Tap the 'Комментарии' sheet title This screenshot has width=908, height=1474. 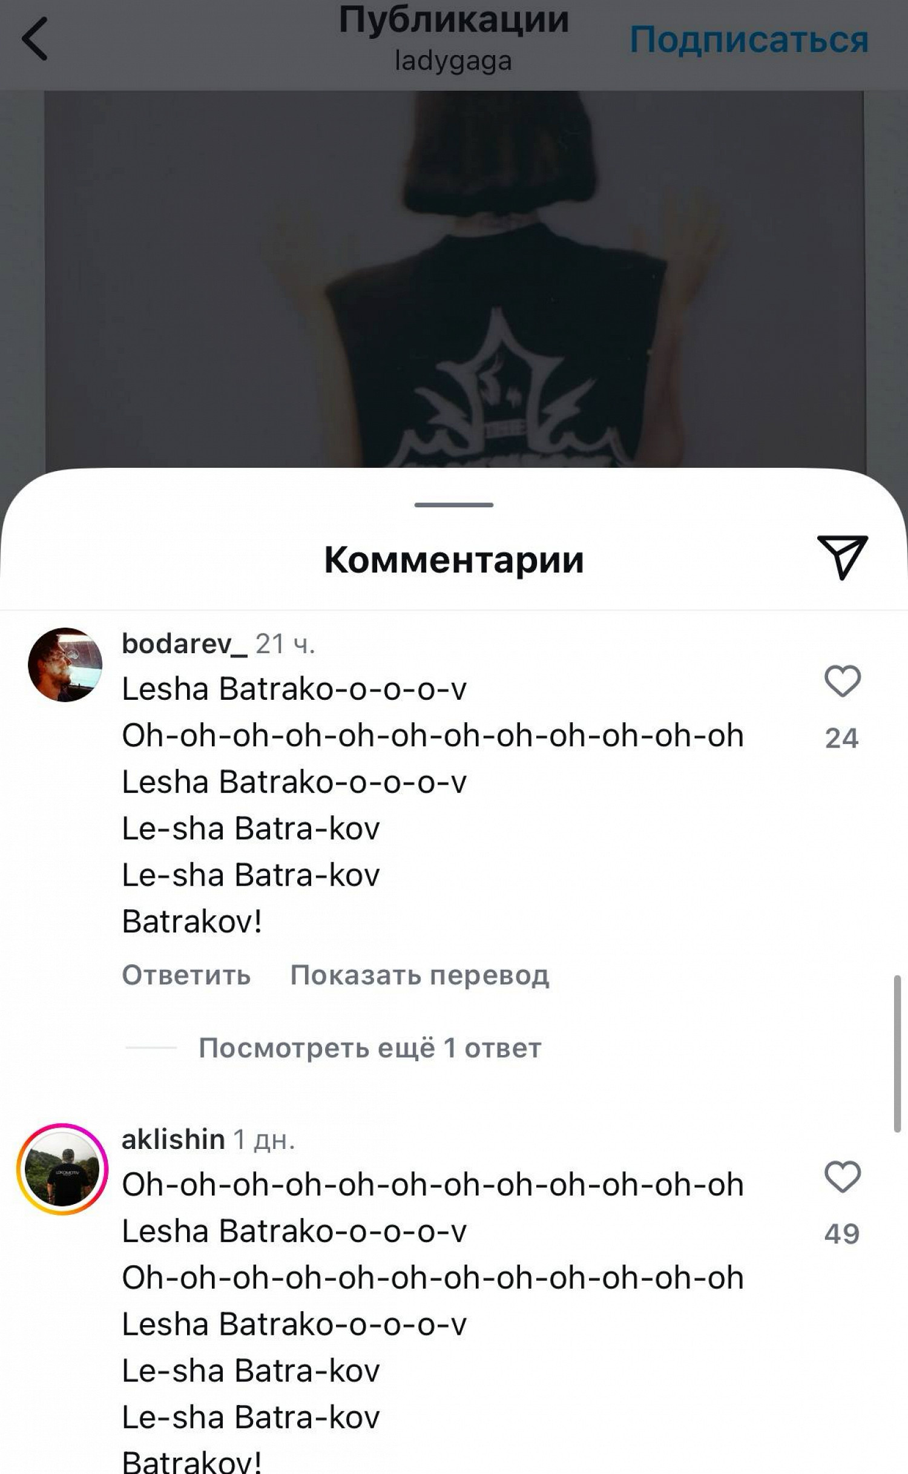click(454, 559)
